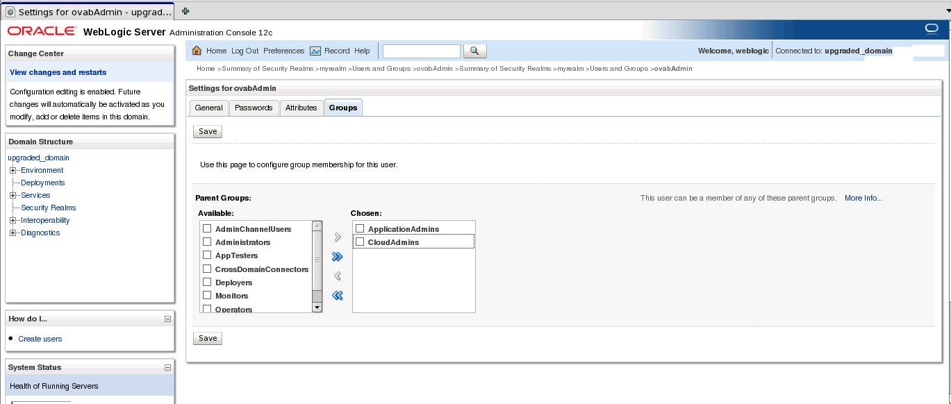
Task: Move all groups left with double arrow
Action: coord(338,296)
